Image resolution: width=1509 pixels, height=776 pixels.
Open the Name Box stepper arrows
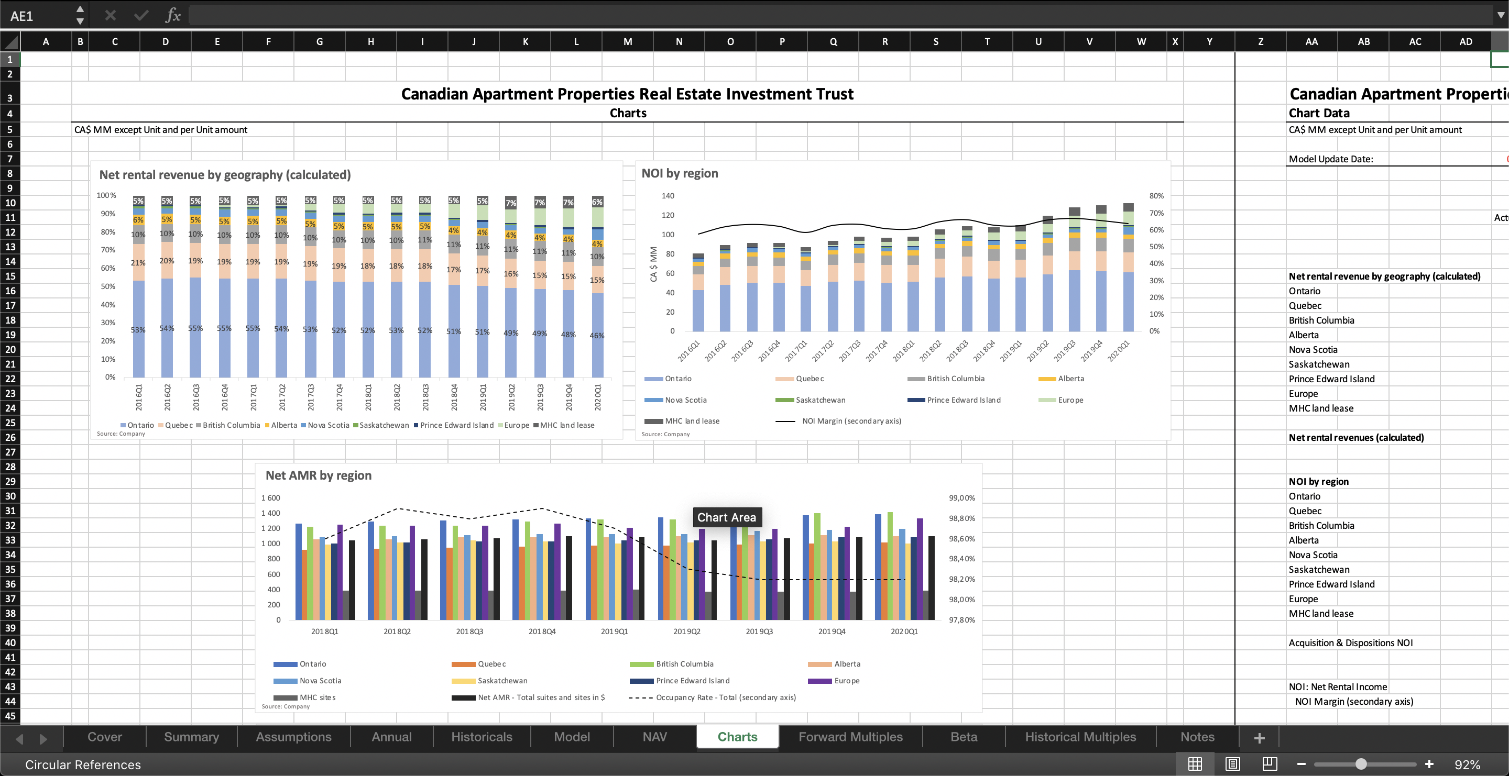coord(80,15)
